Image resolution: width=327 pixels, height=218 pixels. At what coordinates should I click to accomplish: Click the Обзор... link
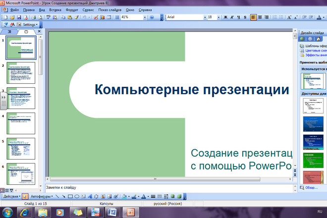pos(311,188)
